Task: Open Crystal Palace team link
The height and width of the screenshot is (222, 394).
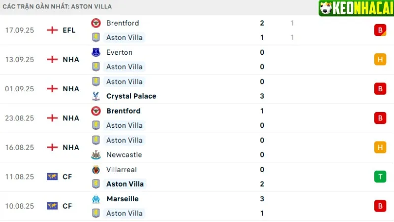Action: 131,96
